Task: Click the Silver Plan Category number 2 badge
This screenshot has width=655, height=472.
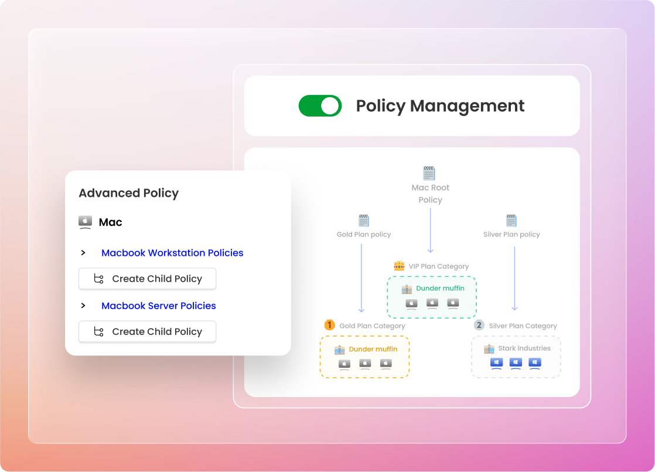Action: pos(479,325)
